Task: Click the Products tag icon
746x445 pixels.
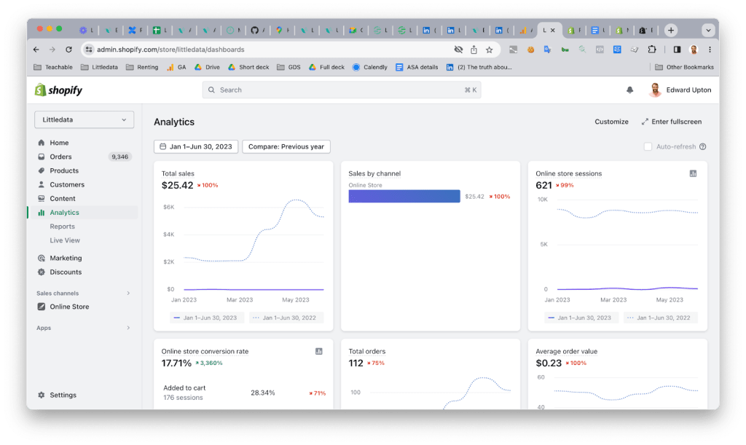Action: (42, 170)
